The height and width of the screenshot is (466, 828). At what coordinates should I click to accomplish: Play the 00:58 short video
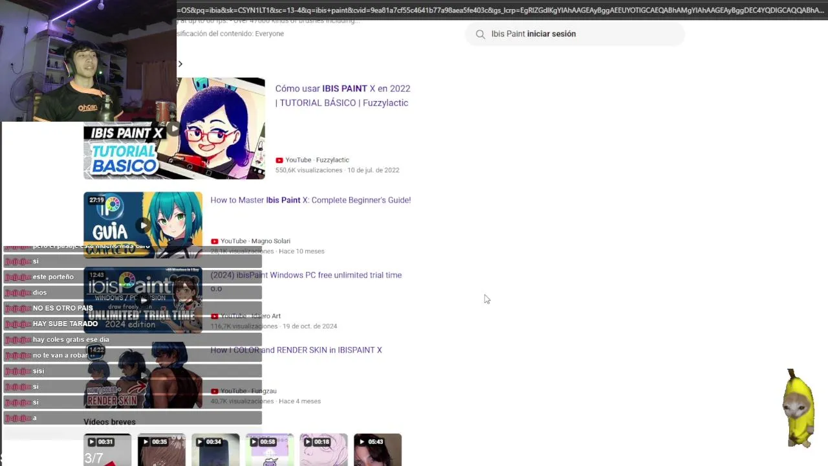tap(270, 450)
